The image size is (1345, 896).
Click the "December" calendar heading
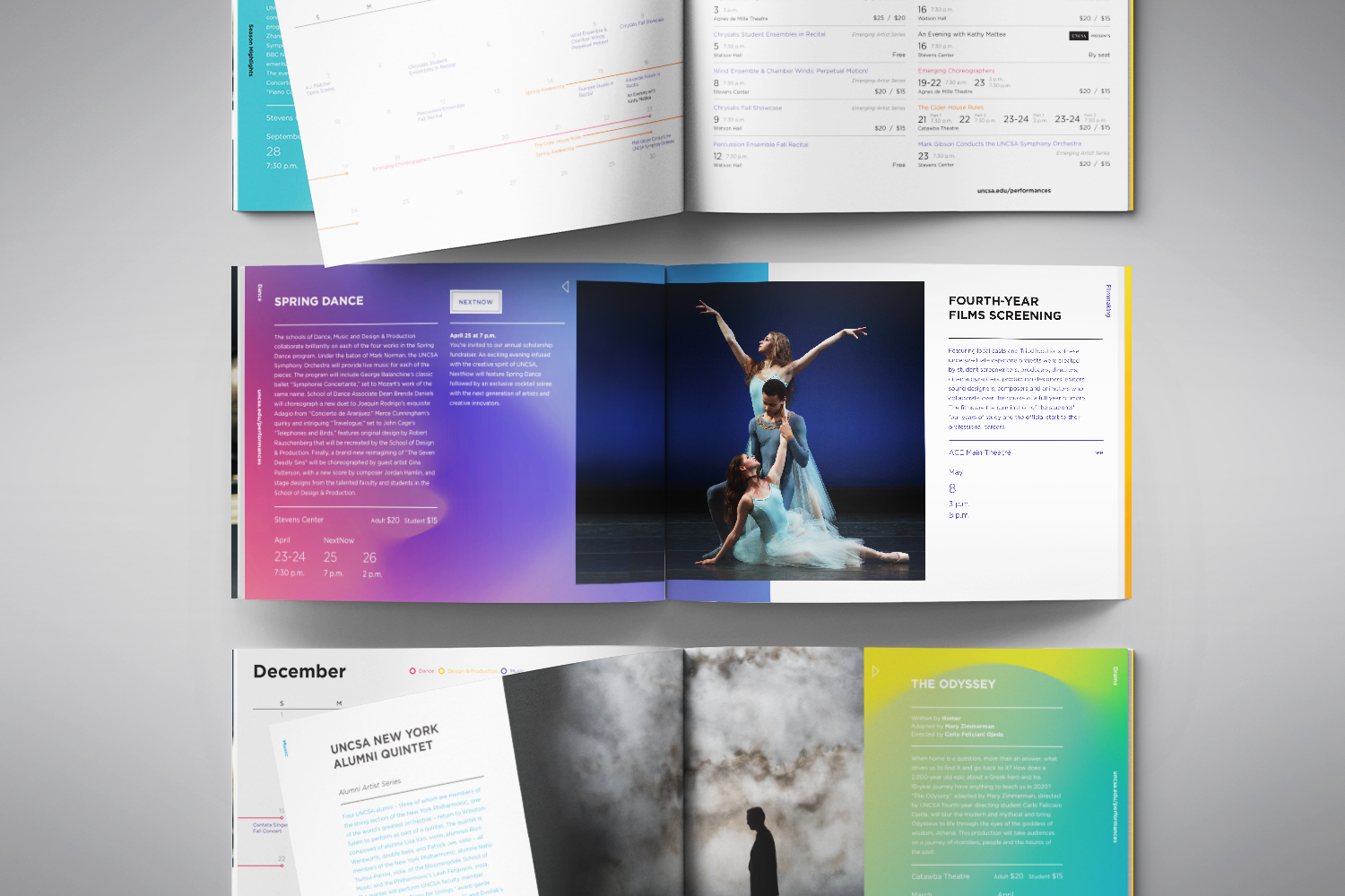299,671
